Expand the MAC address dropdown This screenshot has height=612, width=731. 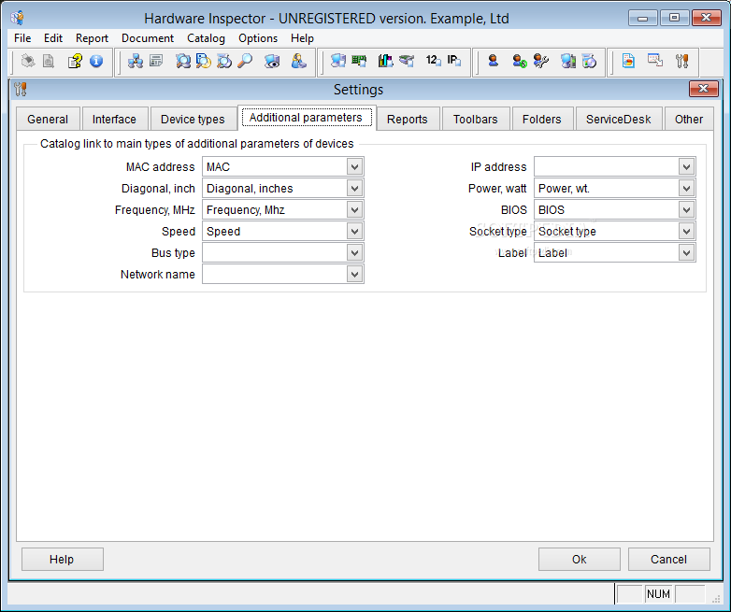coord(354,167)
